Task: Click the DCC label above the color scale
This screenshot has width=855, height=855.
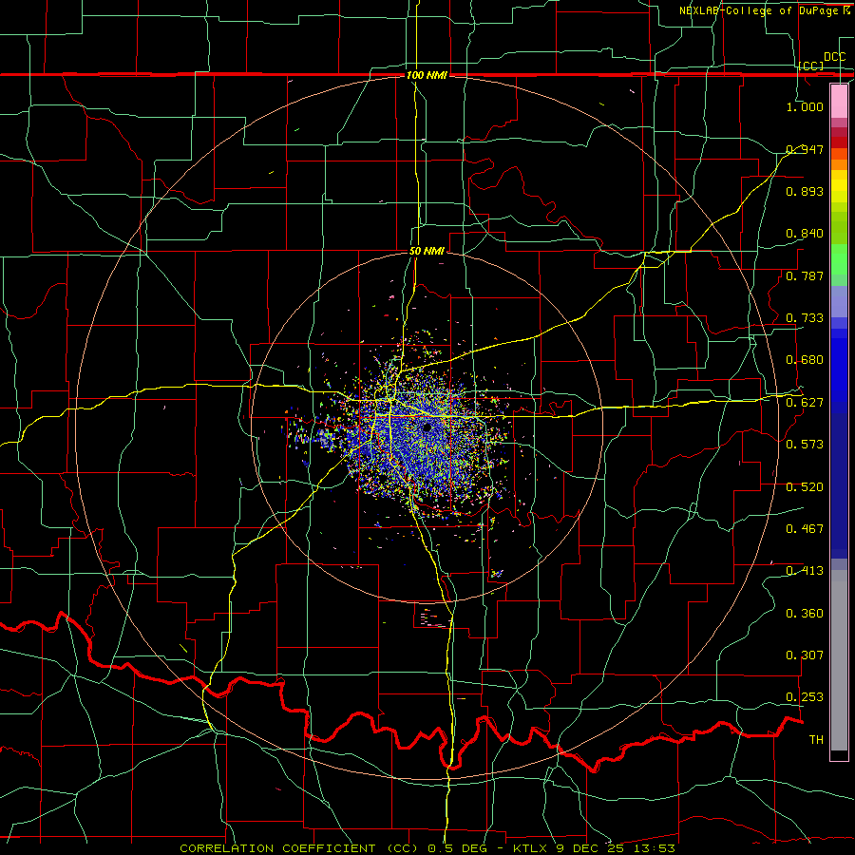Action: 834,57
